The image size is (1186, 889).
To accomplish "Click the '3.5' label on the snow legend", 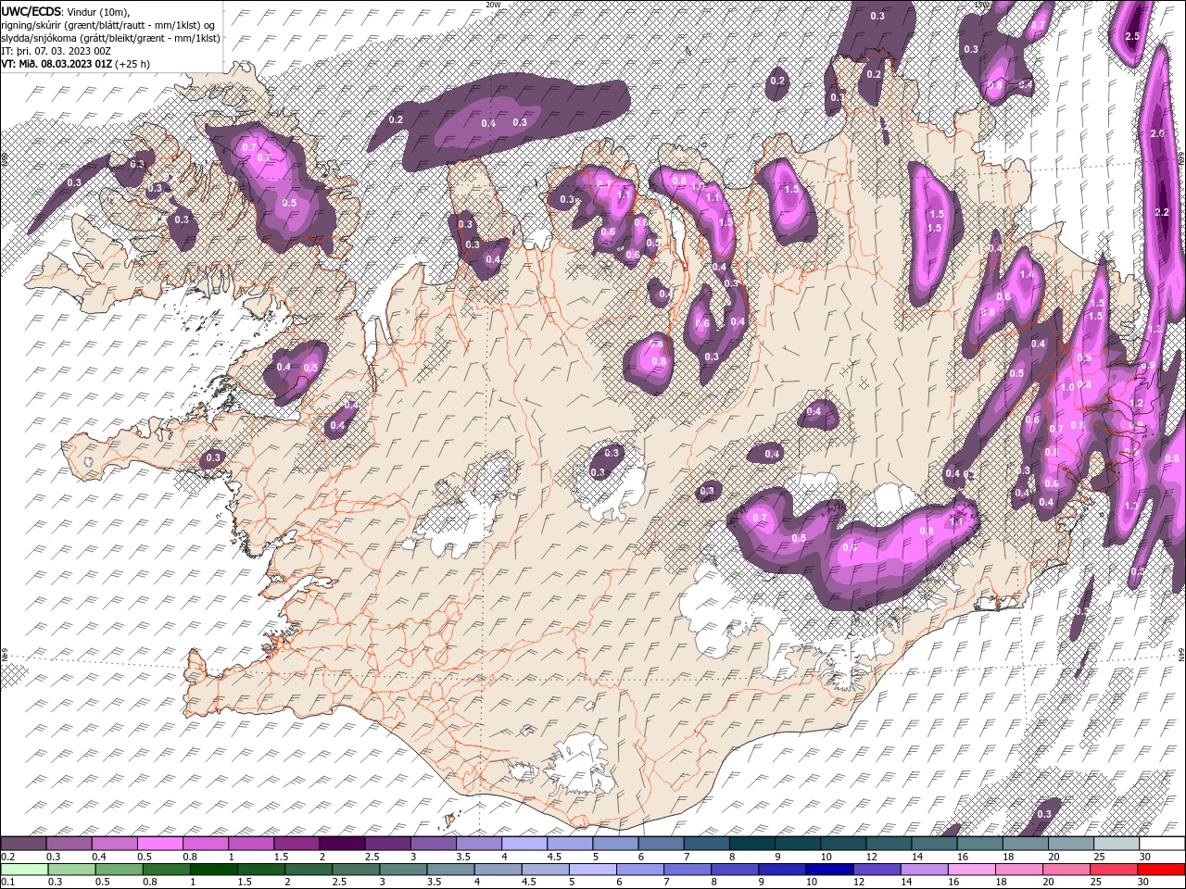I will point(462,857).
